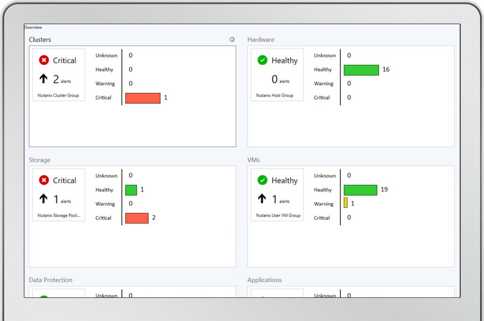Click the Healthy status text in Hardware tile
This screenshot has height=321, width=484.
[285, 60]
